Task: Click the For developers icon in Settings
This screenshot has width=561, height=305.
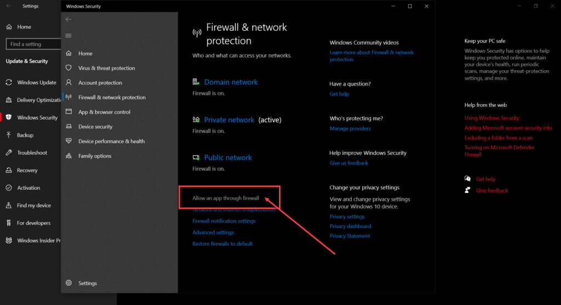Action: [9, 223]
